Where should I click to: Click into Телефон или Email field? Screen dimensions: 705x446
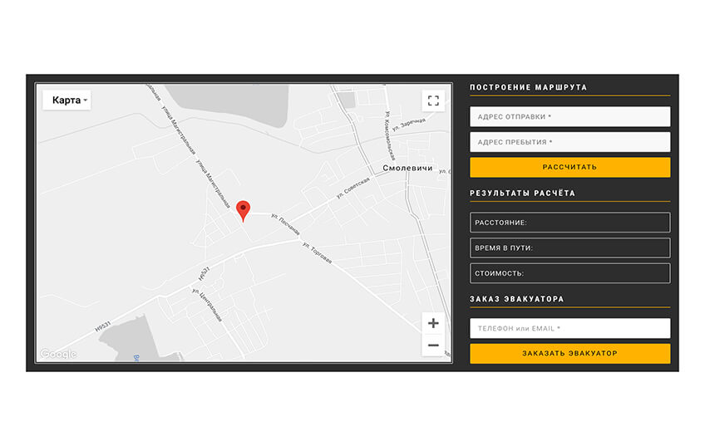pyautogui.click(x=569, y=329)
